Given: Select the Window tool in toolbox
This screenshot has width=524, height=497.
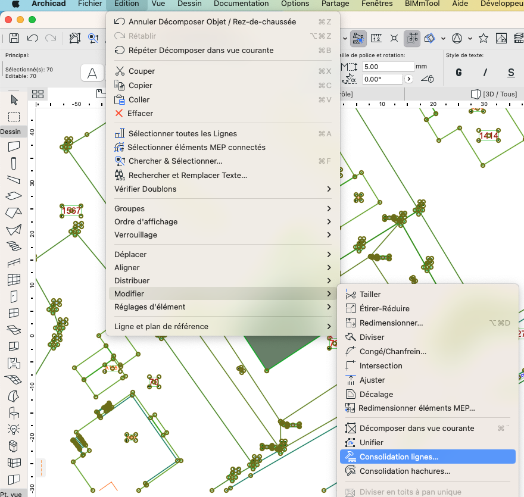Looking at the screenshot, I should point(14,313).
